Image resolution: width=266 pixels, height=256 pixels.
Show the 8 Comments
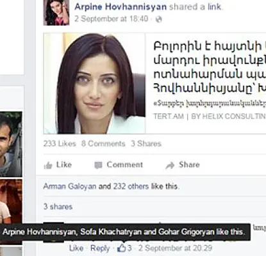click(x=103, y=143)
